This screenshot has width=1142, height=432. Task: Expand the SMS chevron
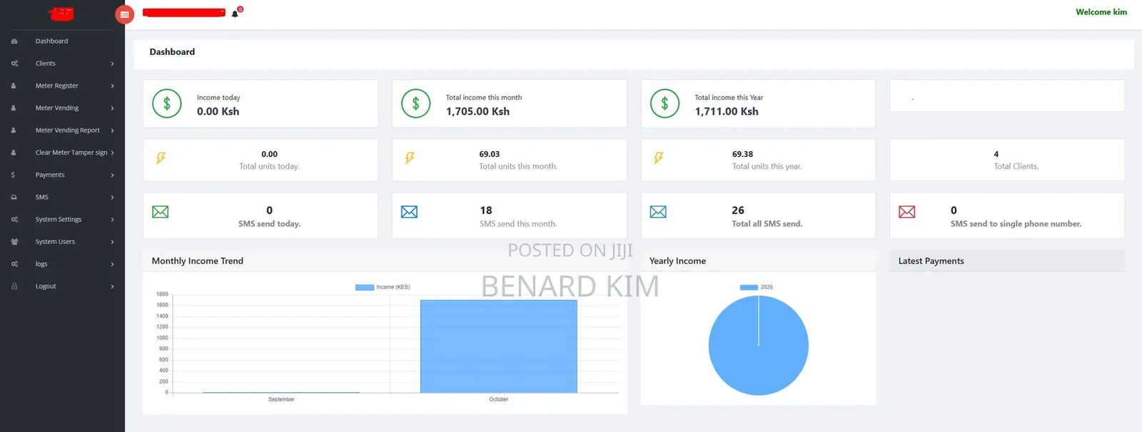(112, 197)
